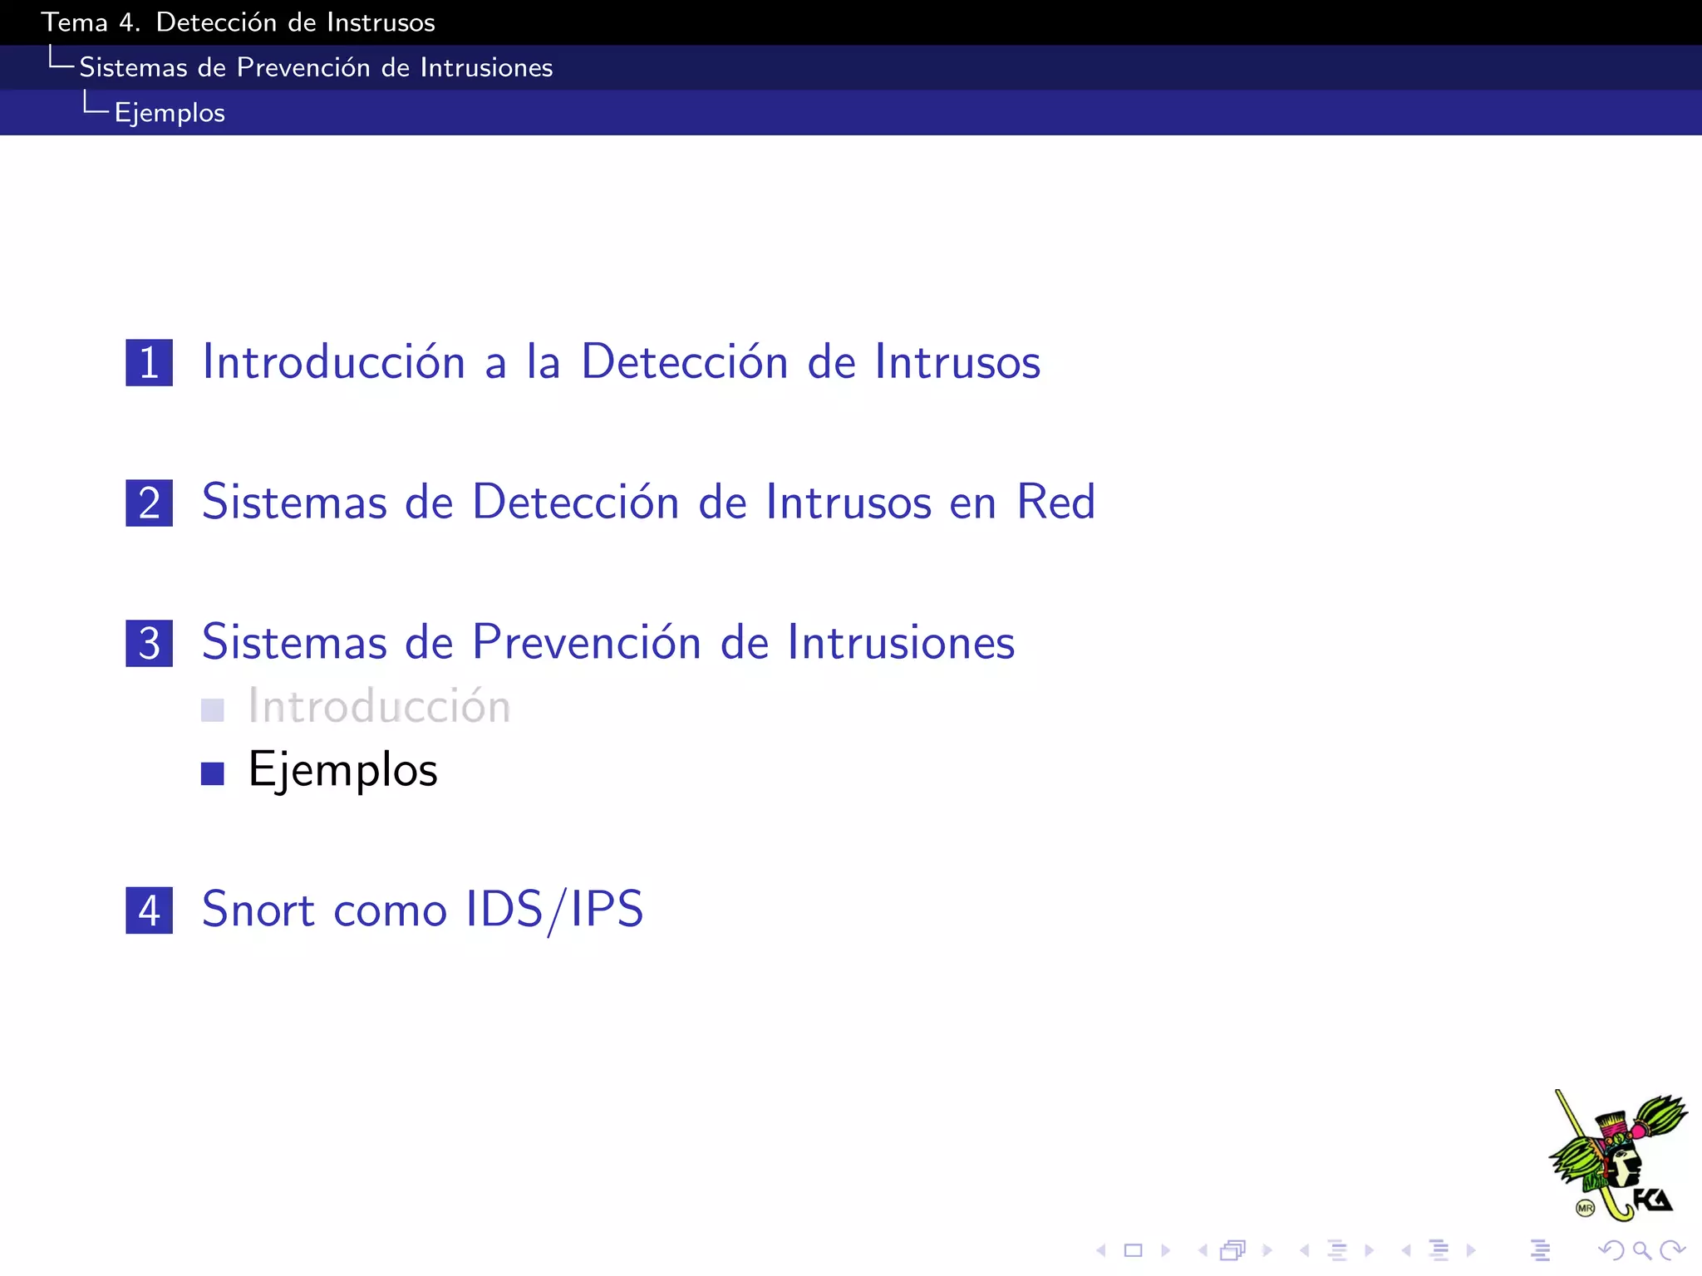This screenshot has height=1276, width=1702.
Task: Click header title Tema 4. Detección de Instrusos
Action: click(238, 22)
